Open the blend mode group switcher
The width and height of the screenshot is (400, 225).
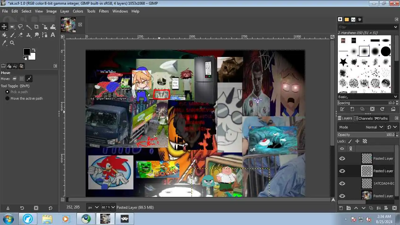(392, 127)
